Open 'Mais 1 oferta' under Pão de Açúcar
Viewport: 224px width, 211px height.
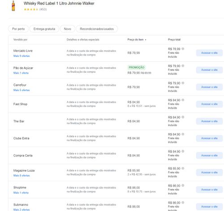(21, 73)
